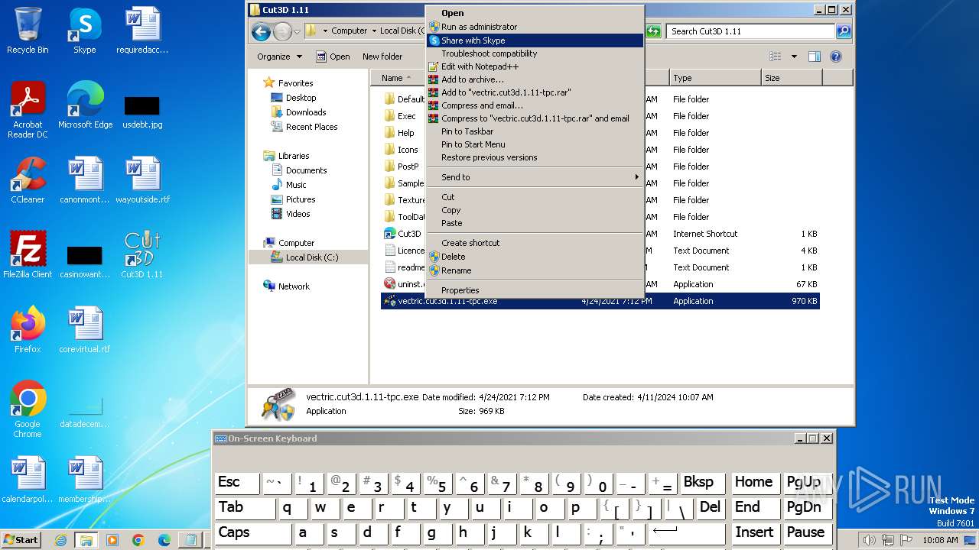Click in the Search Cut3D 1.11 box
This screenshot has width=979, height=550.
[751, 31]
